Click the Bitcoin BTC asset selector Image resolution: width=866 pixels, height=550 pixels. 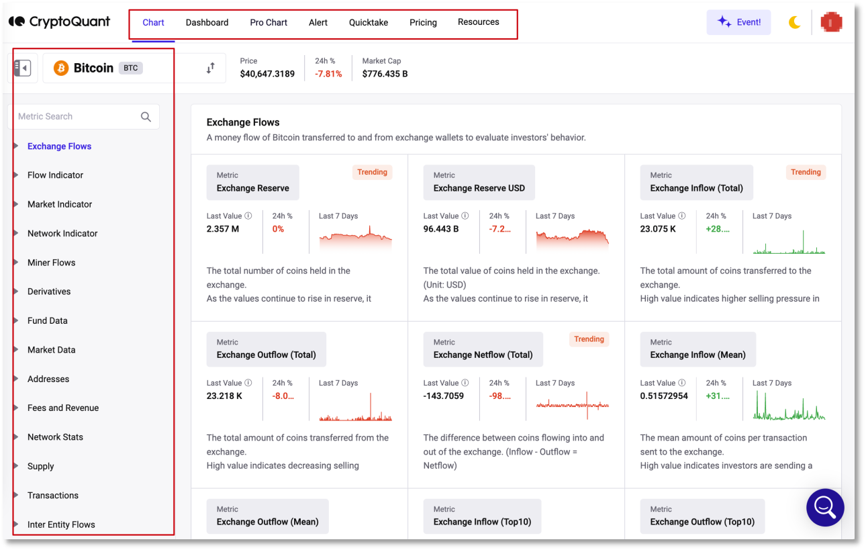[134, 68]
